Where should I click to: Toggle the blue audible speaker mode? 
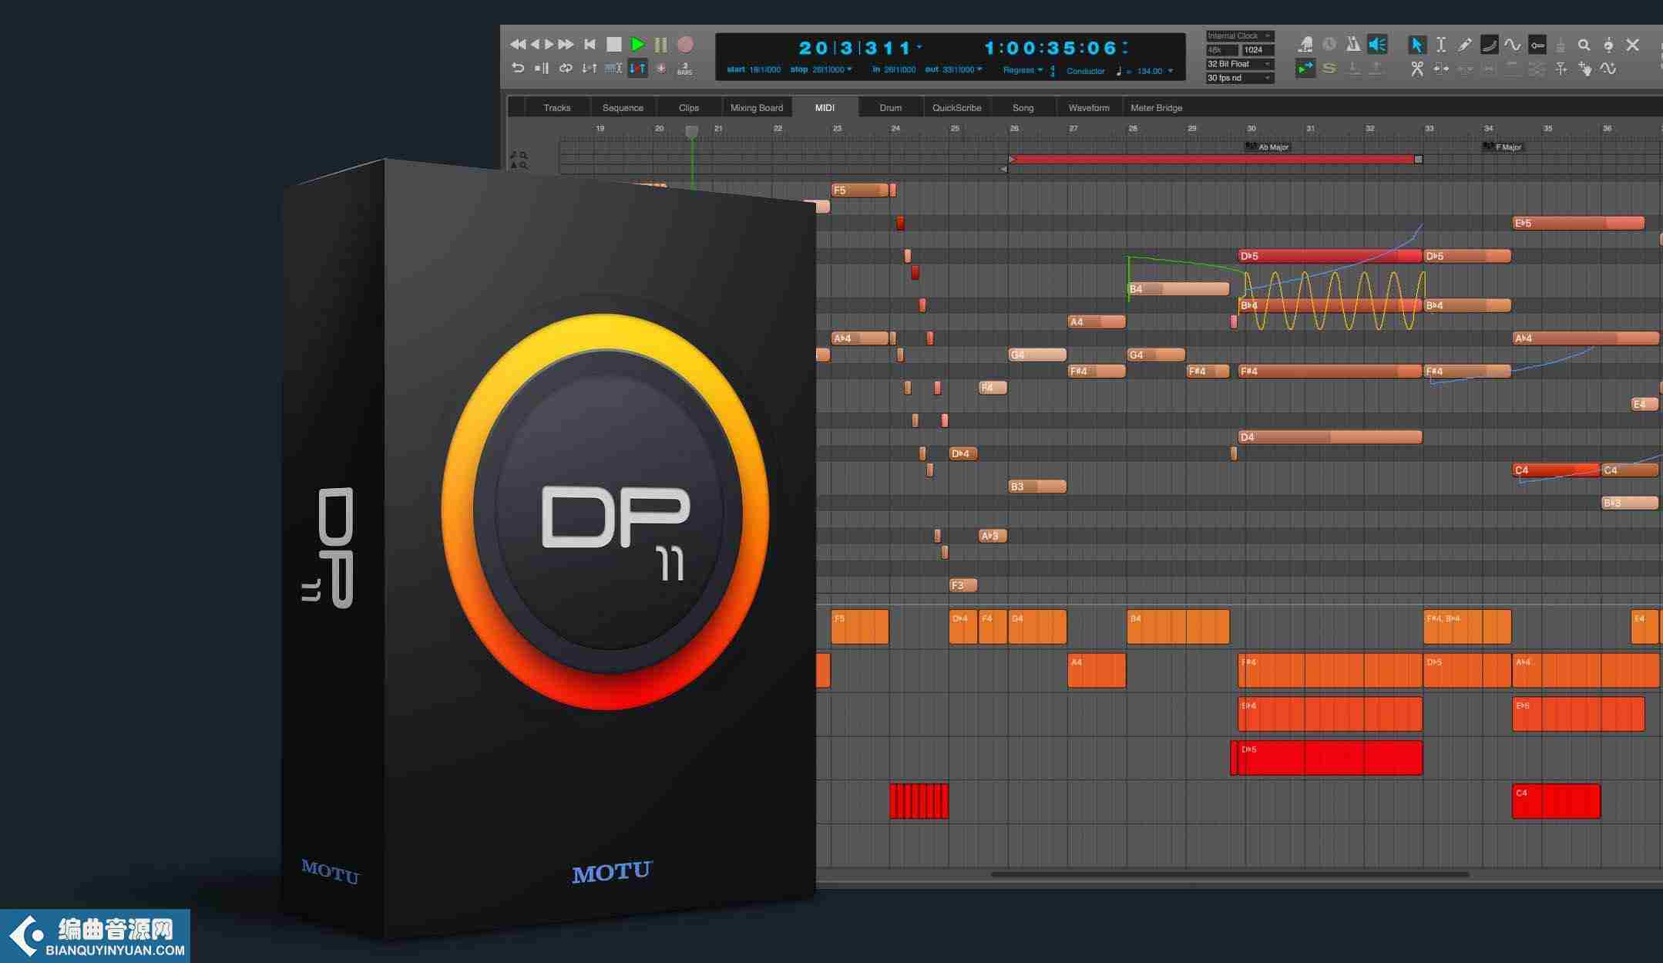click(x=1377, y=45)
